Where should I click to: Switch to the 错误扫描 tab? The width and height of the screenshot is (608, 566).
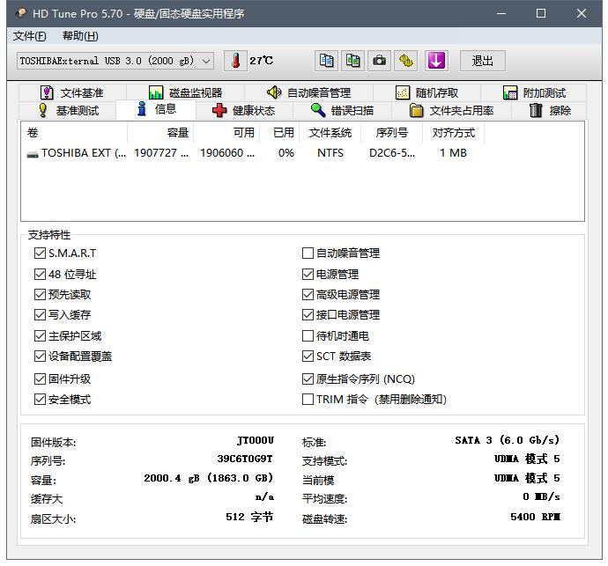click(x=343, y=110)
